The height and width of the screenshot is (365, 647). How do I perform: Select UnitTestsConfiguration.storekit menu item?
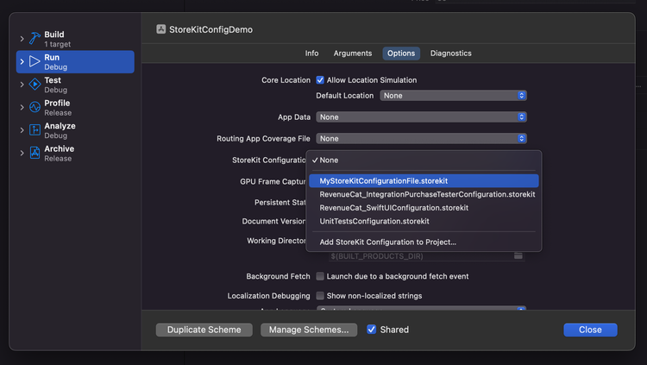424,221
